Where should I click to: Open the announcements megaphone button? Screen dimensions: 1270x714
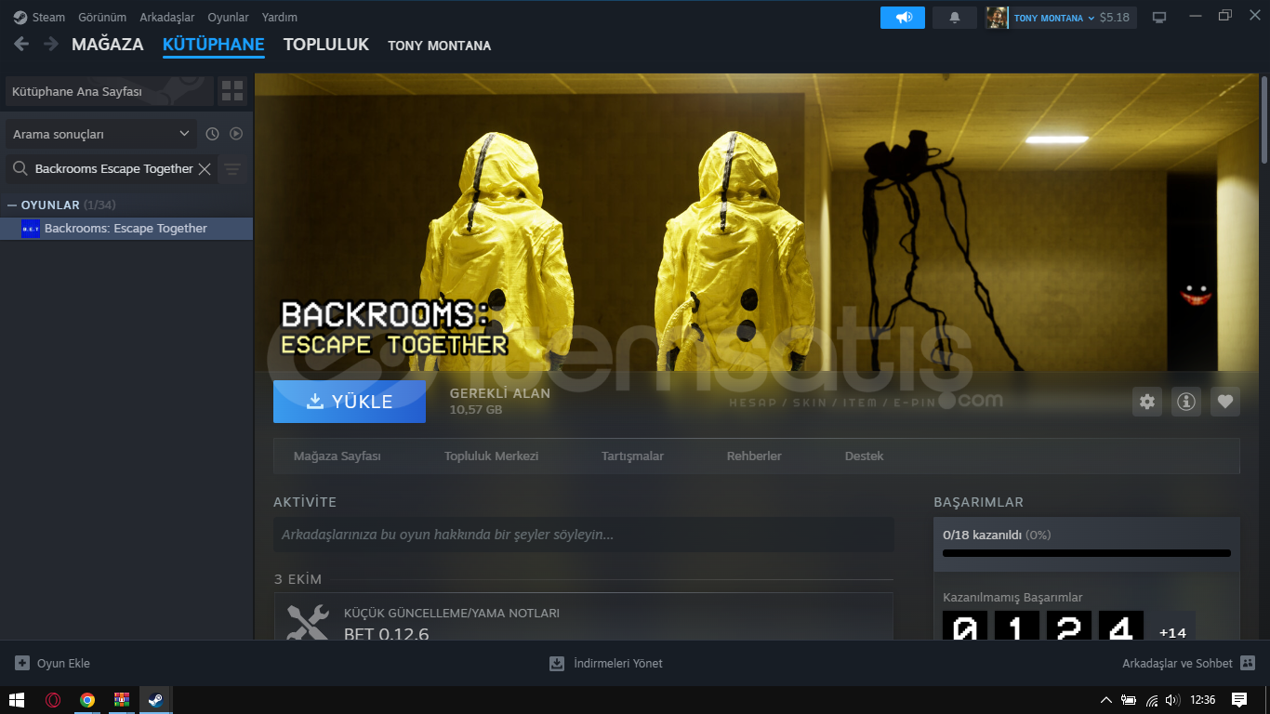tap(903, 18)
